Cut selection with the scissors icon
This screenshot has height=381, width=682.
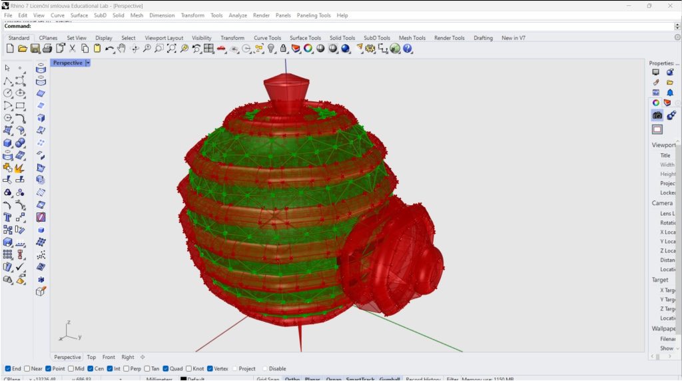[x=73, y=49]
